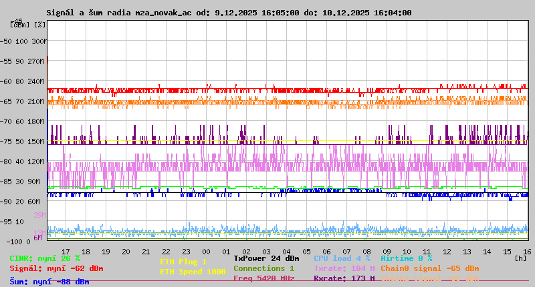The image size is (535, 287).
Task: Click the orange Chain0 signal legend entry
Action: pos(429,268)
